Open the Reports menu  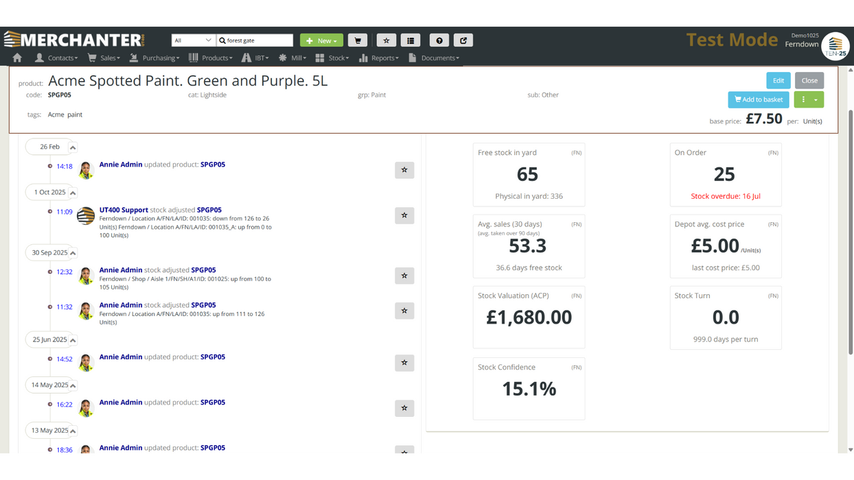click(x=380, y=58)
